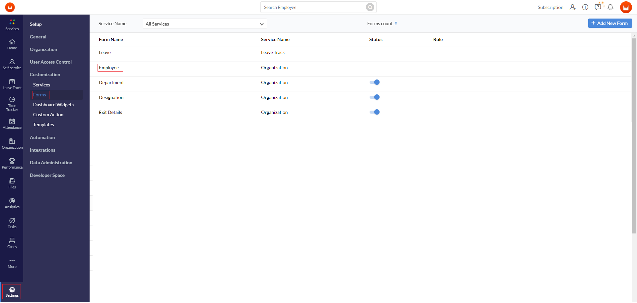This screenshot has width=637, height=303.
Task: Click the Add New Form button
Action: [x=610, y=23]
